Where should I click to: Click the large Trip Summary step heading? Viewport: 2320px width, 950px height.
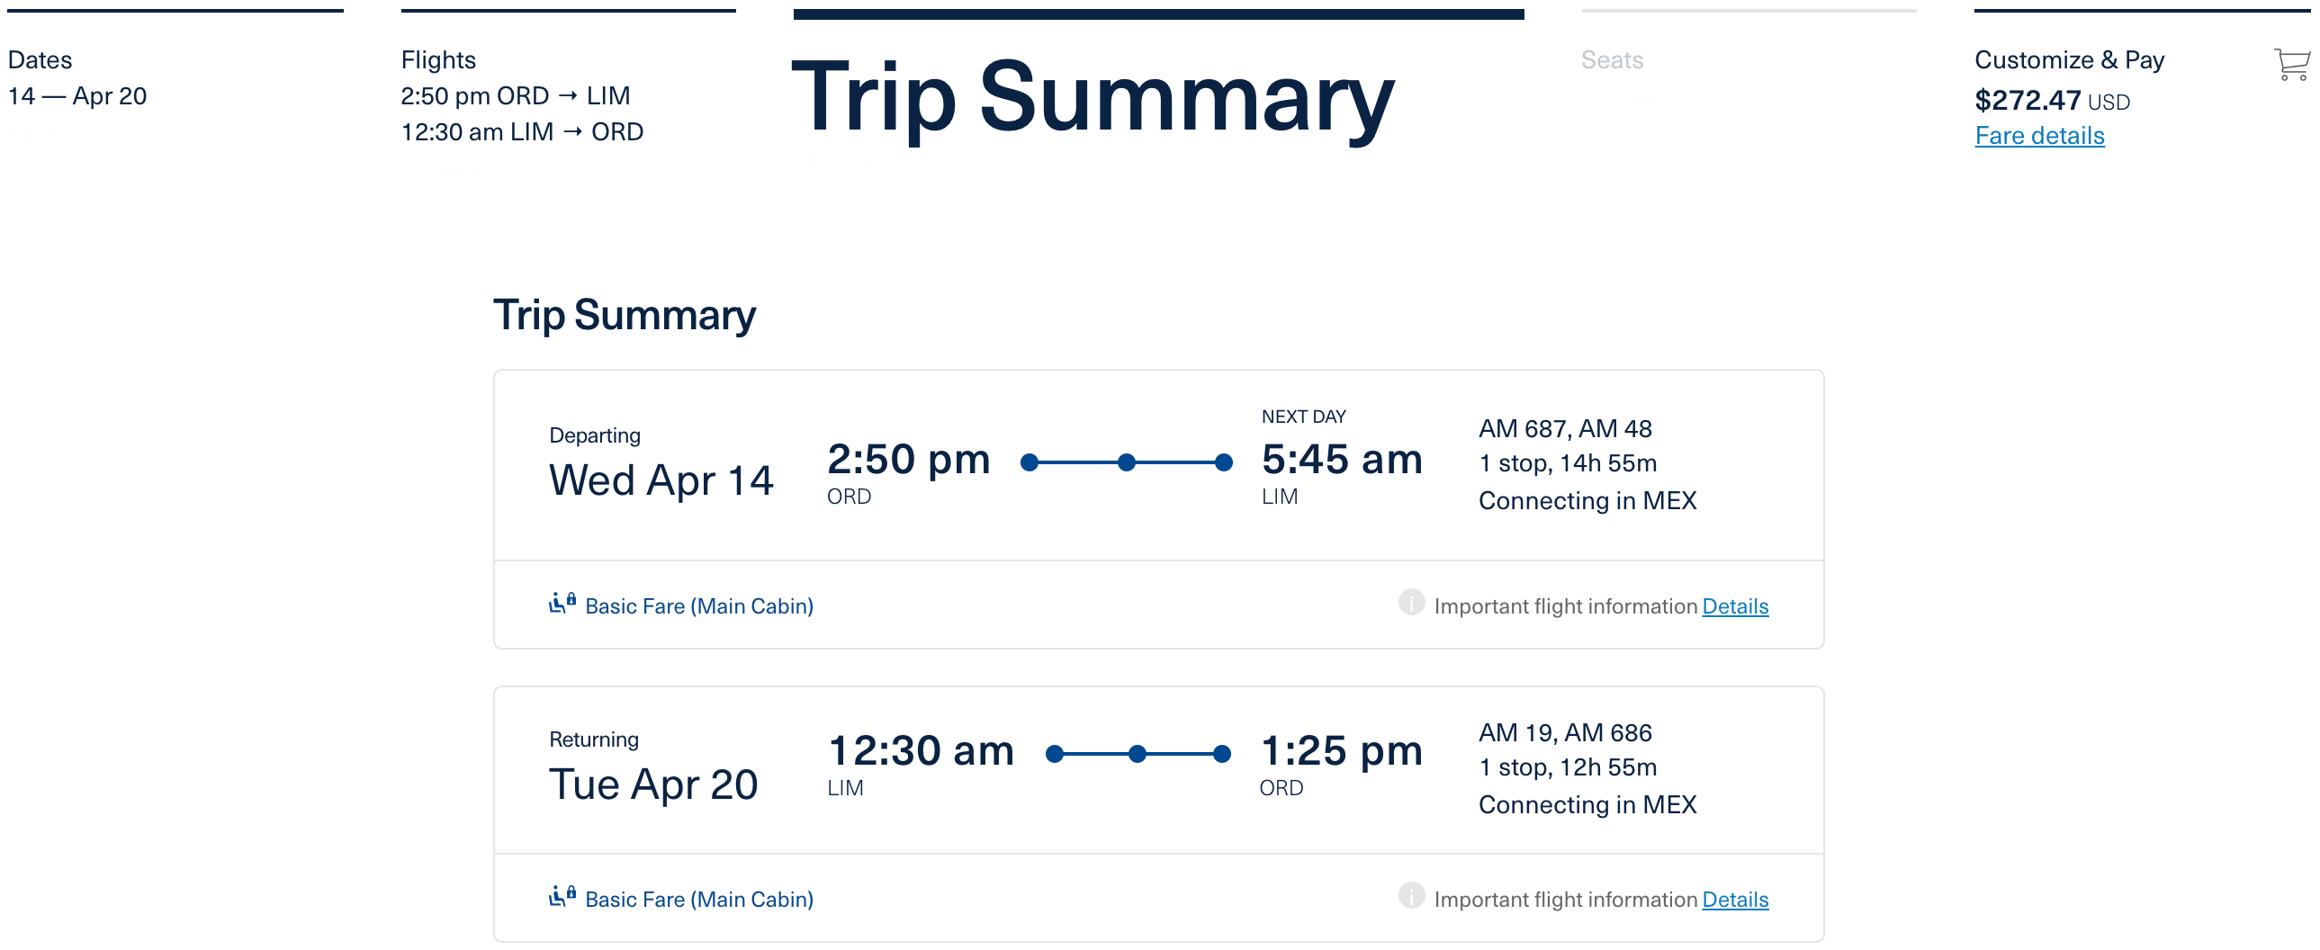[x=1093, y=96]
